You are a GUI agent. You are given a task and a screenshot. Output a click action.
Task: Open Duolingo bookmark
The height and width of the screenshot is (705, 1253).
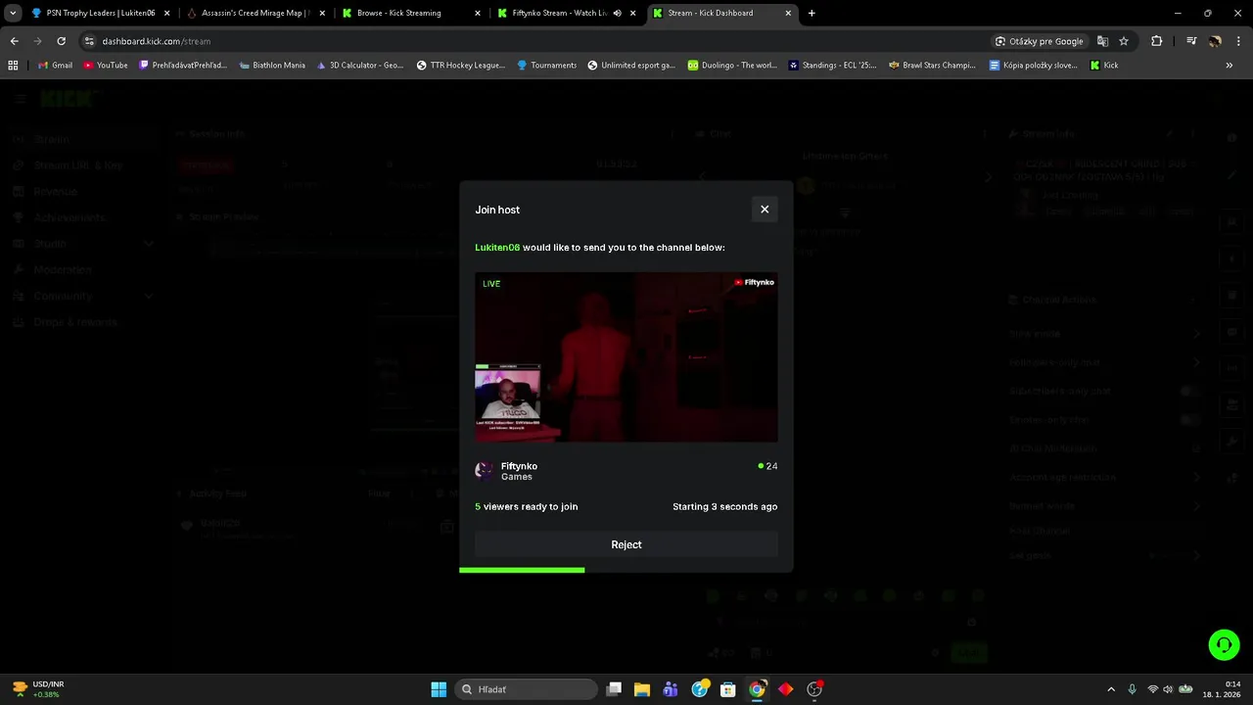point(732,66)
